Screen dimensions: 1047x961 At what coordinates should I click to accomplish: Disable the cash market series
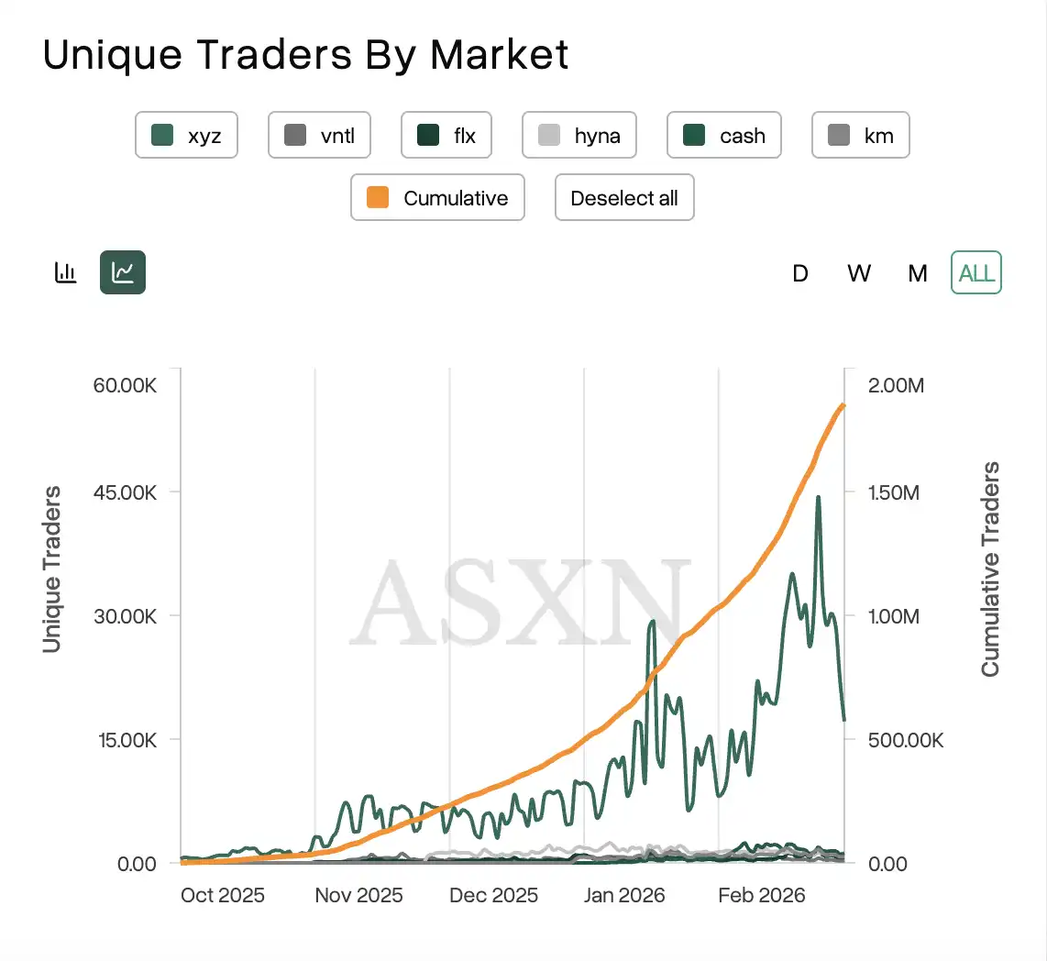pyautogui.click(x=723, y=136)
